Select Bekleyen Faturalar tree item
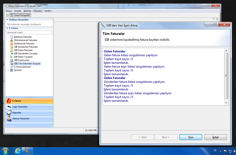 pos(23,37)
